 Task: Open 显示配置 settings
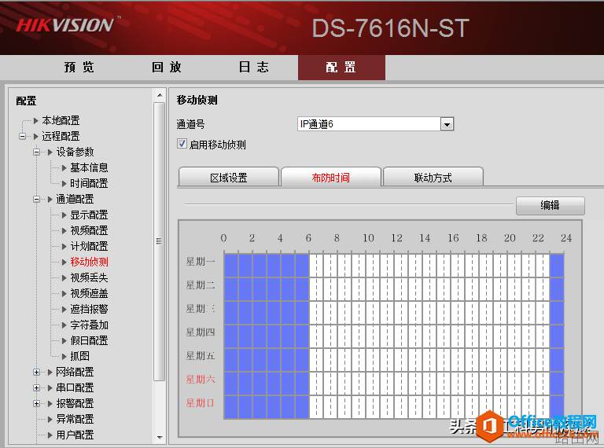pyautogui.click(x=89, y=215)
